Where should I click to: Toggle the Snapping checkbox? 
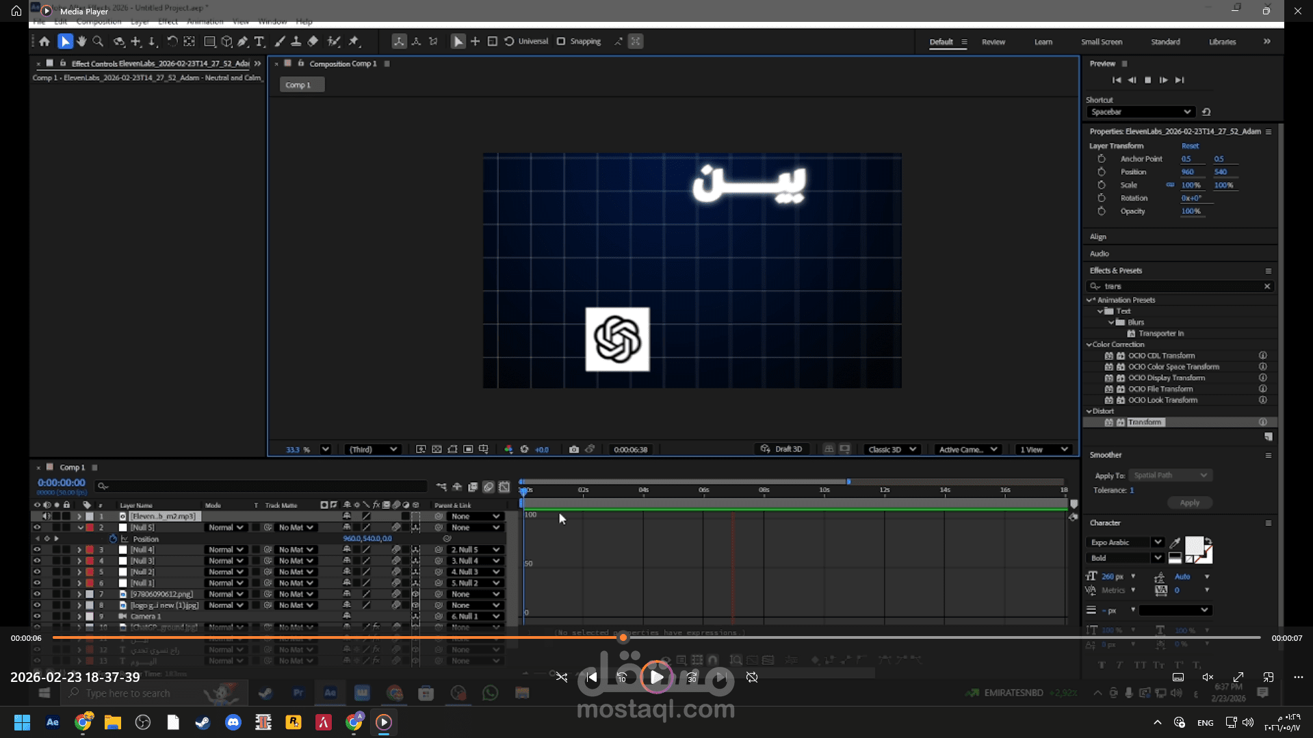coord(561,42)
